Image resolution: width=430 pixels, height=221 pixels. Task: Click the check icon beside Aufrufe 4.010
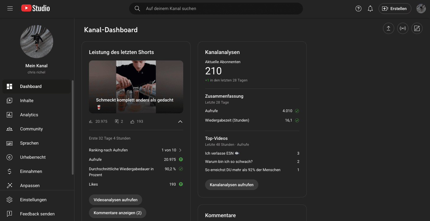click(x=297, y=111)
